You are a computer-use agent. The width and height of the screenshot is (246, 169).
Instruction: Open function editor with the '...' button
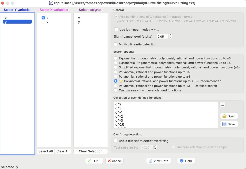tap(222, 104)
